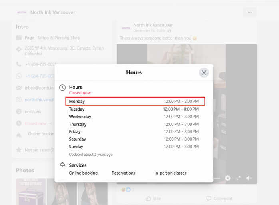The width and height of the screenshot is (279, 205).
Task: Click North Ink Vancouver post author name
Action: (x=153, y=25)
